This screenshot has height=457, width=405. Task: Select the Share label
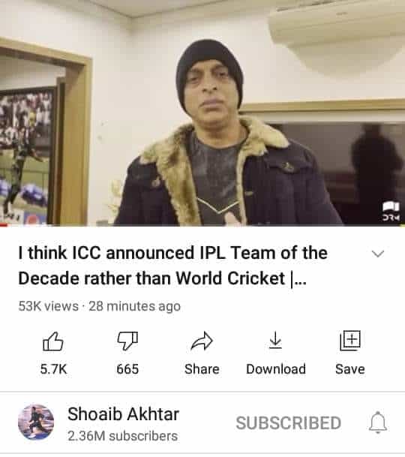pyautogui.click(x=202, y=369)
